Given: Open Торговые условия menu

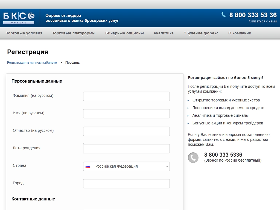Looking at the screenshot, I should click(24, 33).
